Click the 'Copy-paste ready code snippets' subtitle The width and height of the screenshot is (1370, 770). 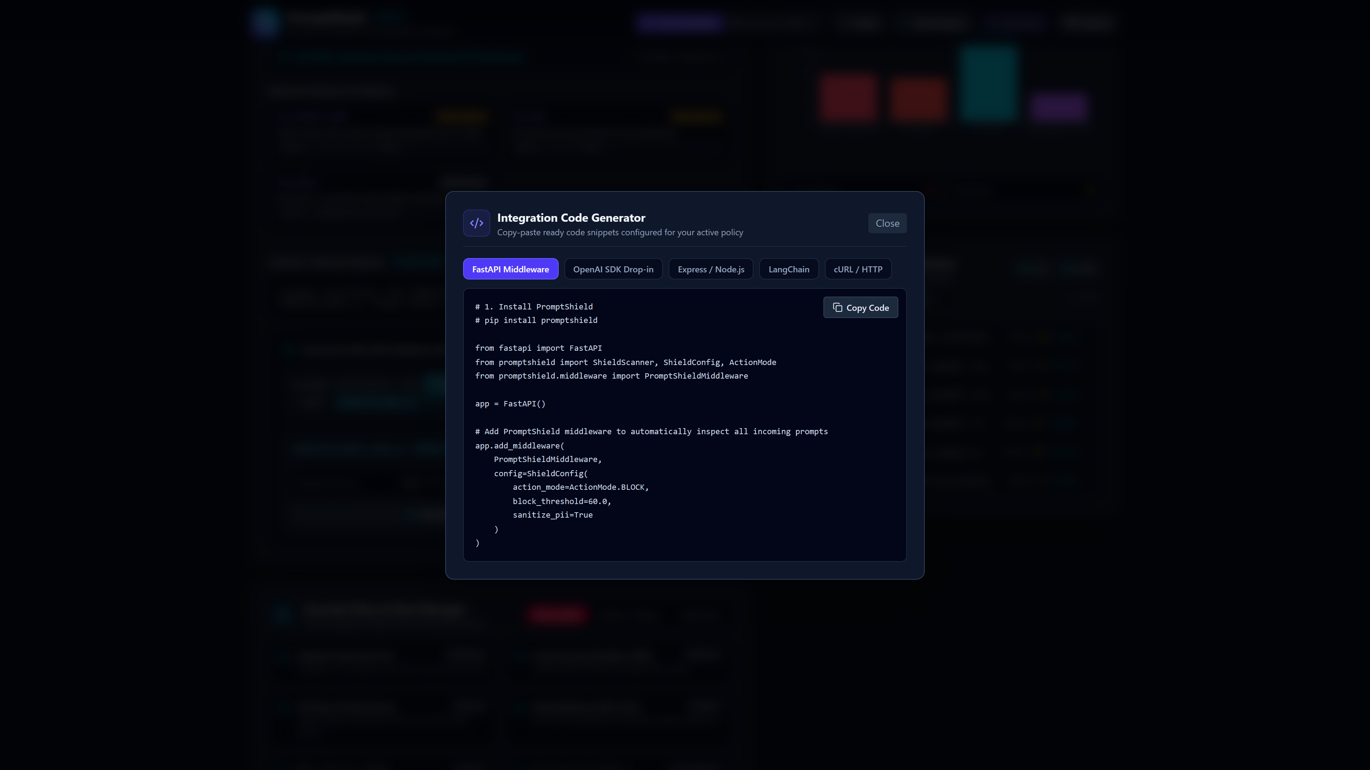620,232
